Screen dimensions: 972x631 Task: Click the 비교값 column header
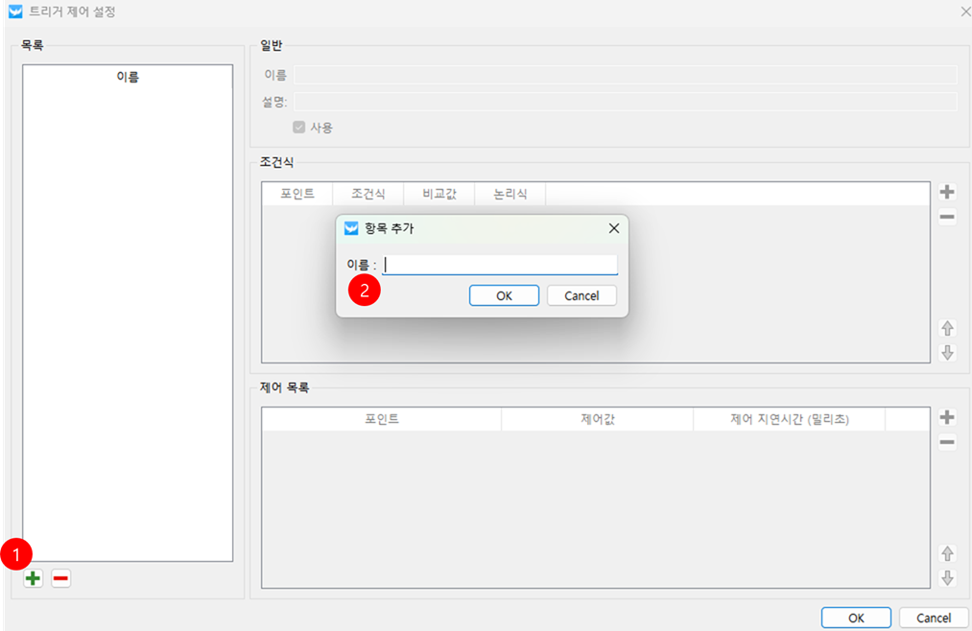pos(439,194)
